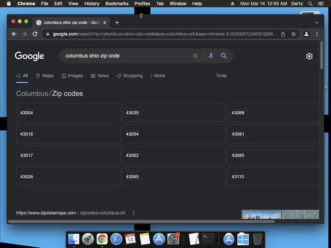331x248 pixels.
Task: Select zip code 43004
Action: point(68,113)
